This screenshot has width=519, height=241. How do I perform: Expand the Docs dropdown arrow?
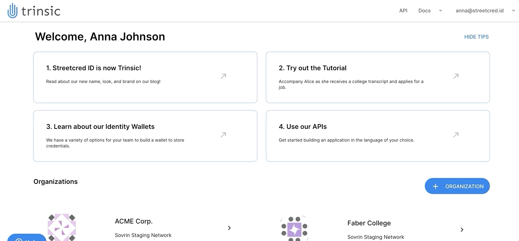click(440, 11)
